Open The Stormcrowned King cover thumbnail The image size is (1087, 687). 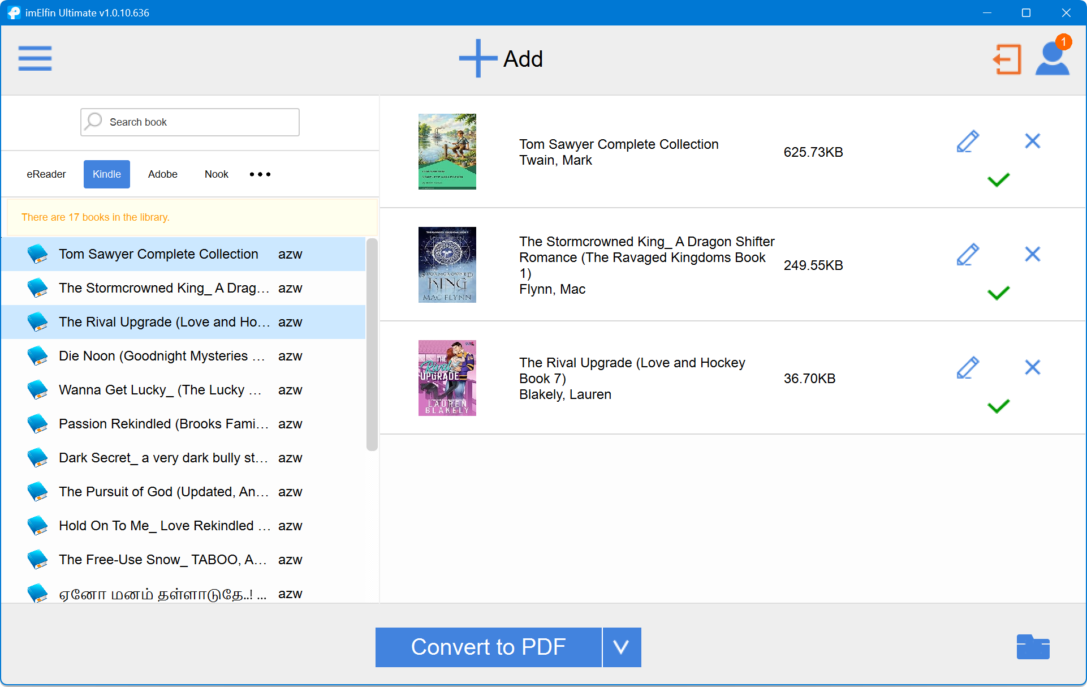click(447, 265)
